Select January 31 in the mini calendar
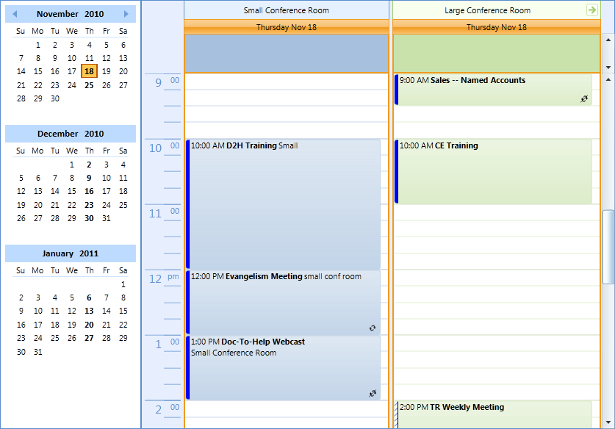This screenshot has width=615, height=429. click(x=38, y=352)
